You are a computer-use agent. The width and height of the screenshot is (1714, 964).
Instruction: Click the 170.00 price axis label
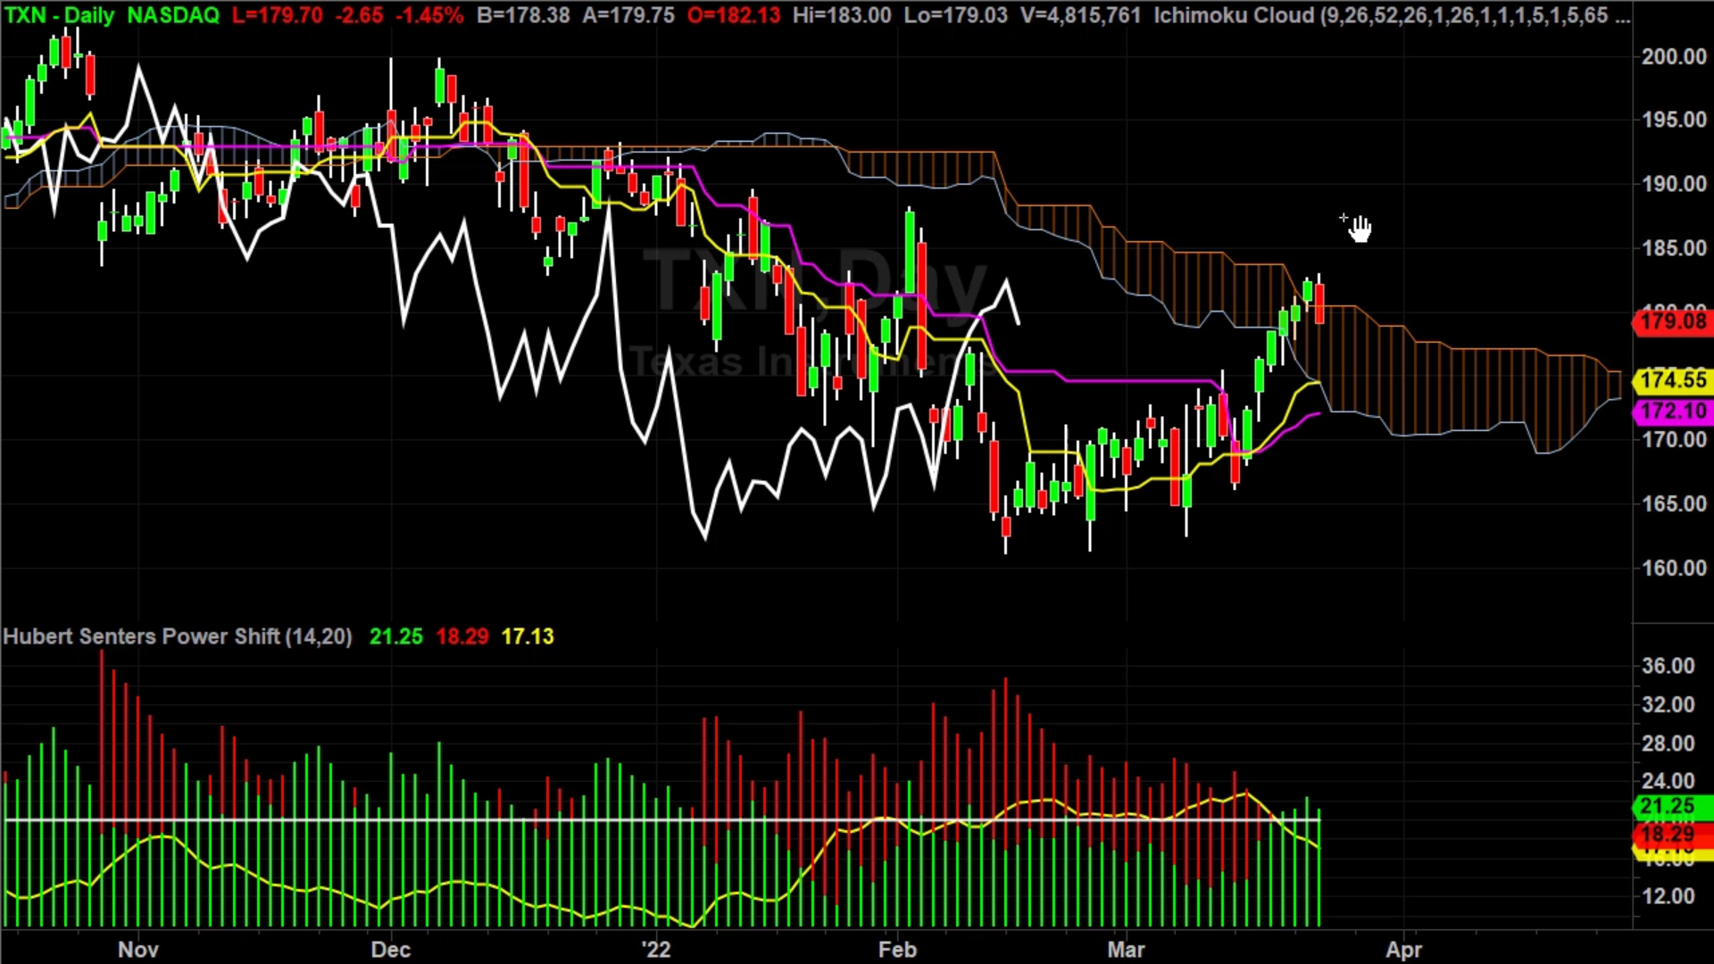click(x=1674, y=439)
